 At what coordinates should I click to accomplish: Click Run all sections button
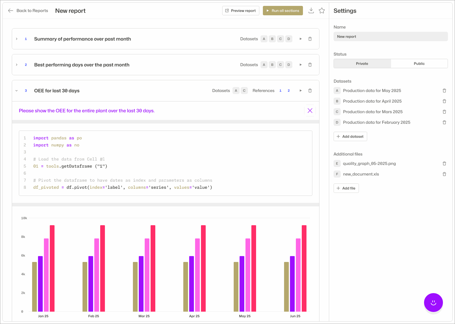coord(283,11)
